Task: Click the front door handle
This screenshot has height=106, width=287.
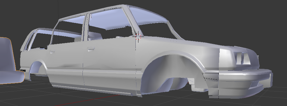Action: tap(91, 49)
